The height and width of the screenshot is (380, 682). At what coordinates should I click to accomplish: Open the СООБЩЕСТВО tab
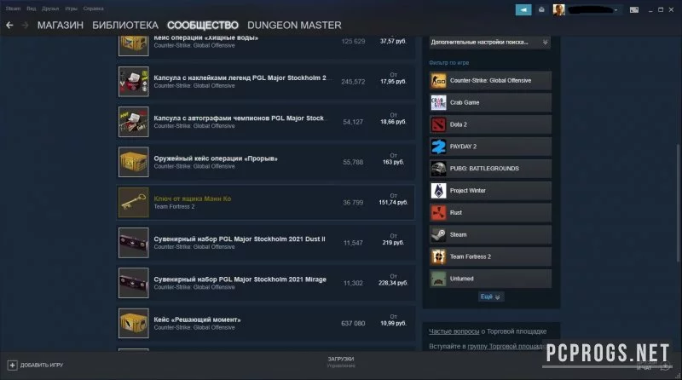(x=203, y=26)
